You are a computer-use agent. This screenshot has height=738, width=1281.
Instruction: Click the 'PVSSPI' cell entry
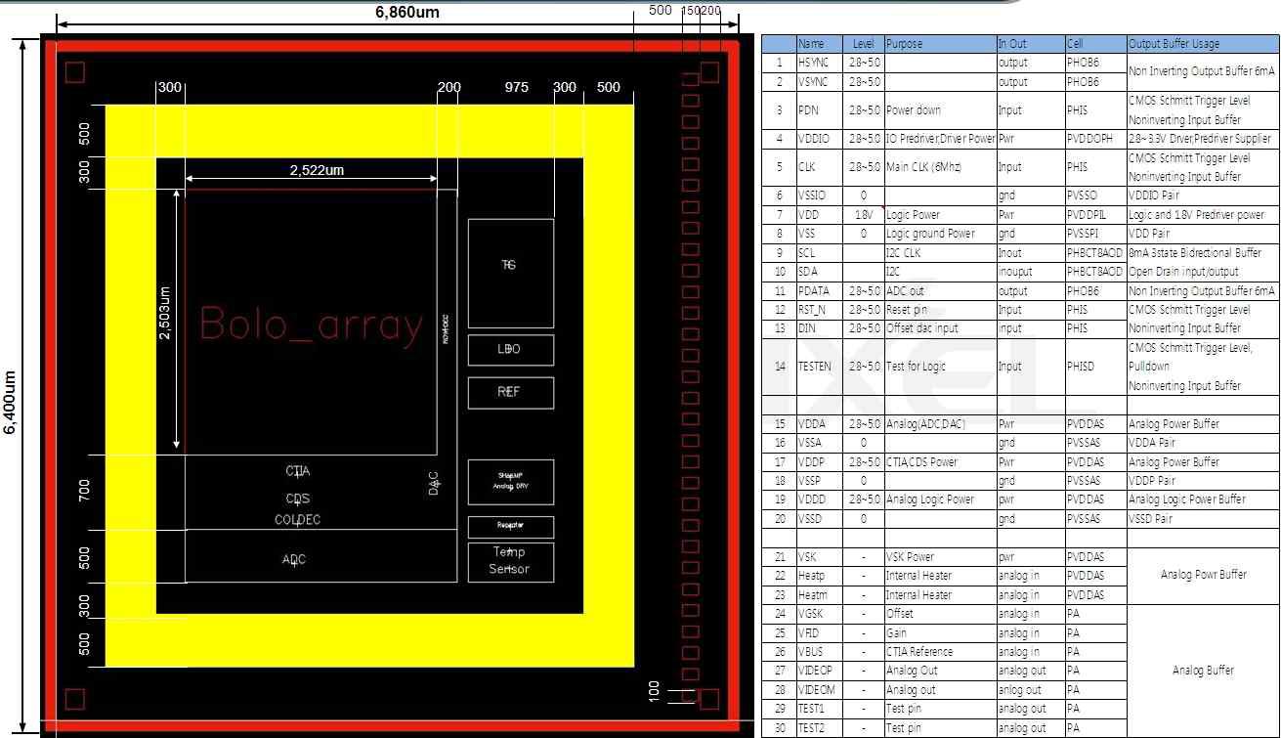tap(1096, 234)
